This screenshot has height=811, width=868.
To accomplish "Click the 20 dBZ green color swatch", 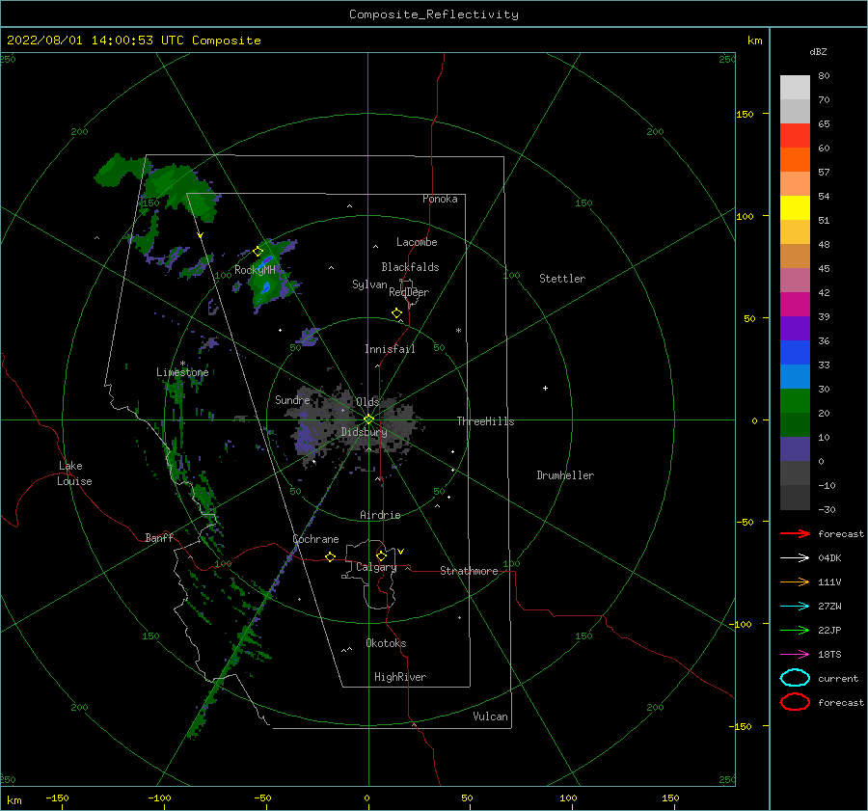I will 795,400.
